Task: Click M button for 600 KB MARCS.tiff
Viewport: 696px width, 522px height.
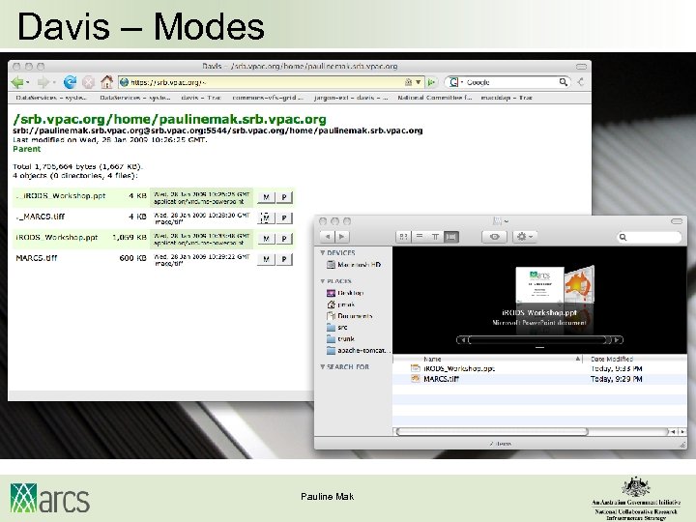Action: point(266,259)
